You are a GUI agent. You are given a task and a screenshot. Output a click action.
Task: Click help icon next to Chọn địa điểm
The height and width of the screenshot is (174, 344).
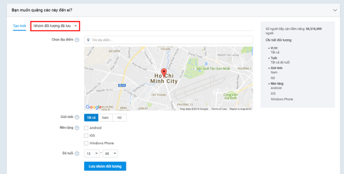point(77,40)
